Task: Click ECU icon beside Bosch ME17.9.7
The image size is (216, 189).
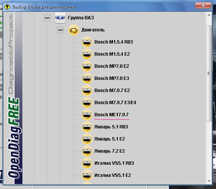Action: point(87,114)
